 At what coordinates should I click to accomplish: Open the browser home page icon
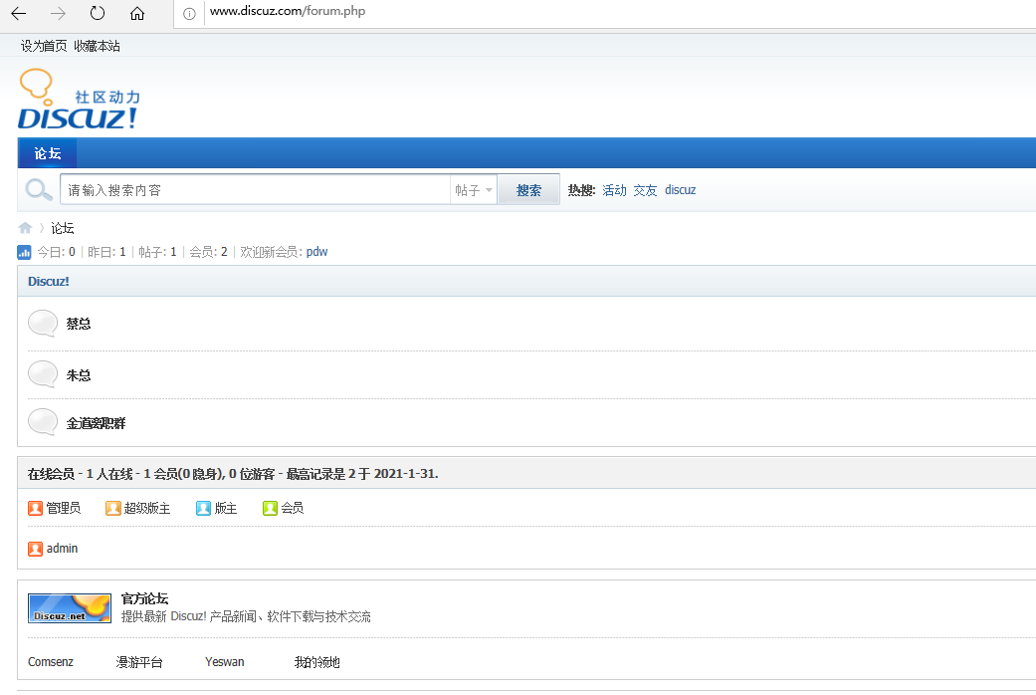tap(136, 13)
